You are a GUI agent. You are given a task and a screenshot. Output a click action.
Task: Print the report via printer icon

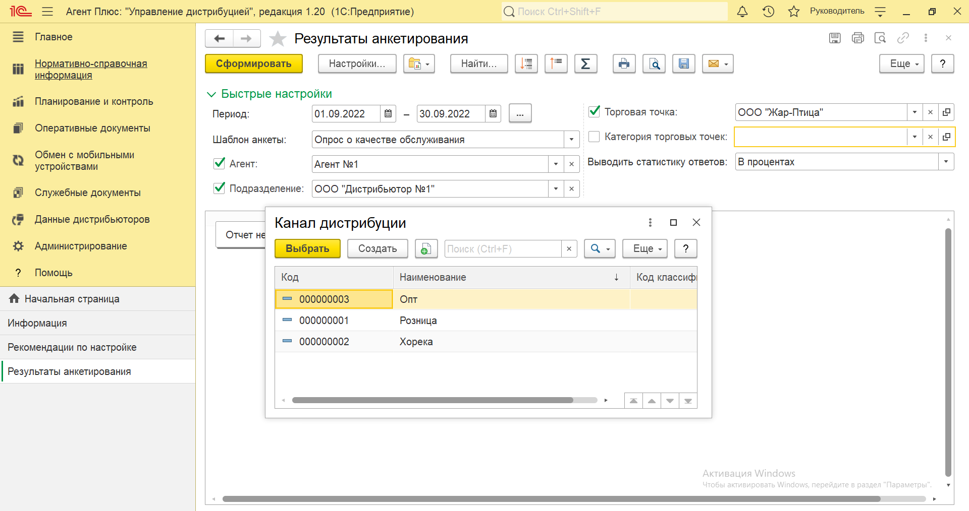(x=624, y=63)
